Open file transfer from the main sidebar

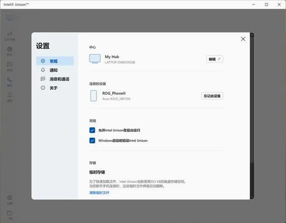click(x=10, y=36)
